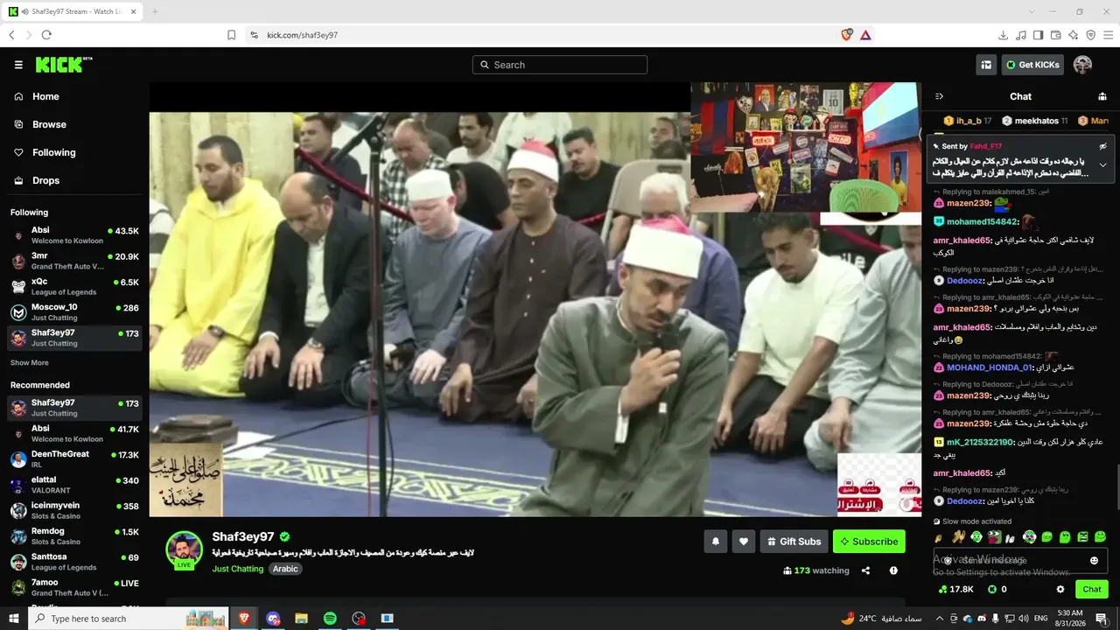
Task: Open Moscow_10 channel in Following list
Action: pos(74,311)
